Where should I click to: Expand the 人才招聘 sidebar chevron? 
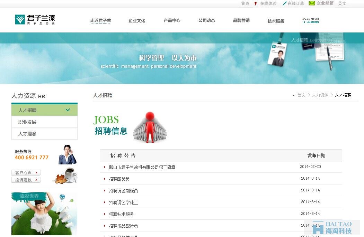[x=68, y=110]
